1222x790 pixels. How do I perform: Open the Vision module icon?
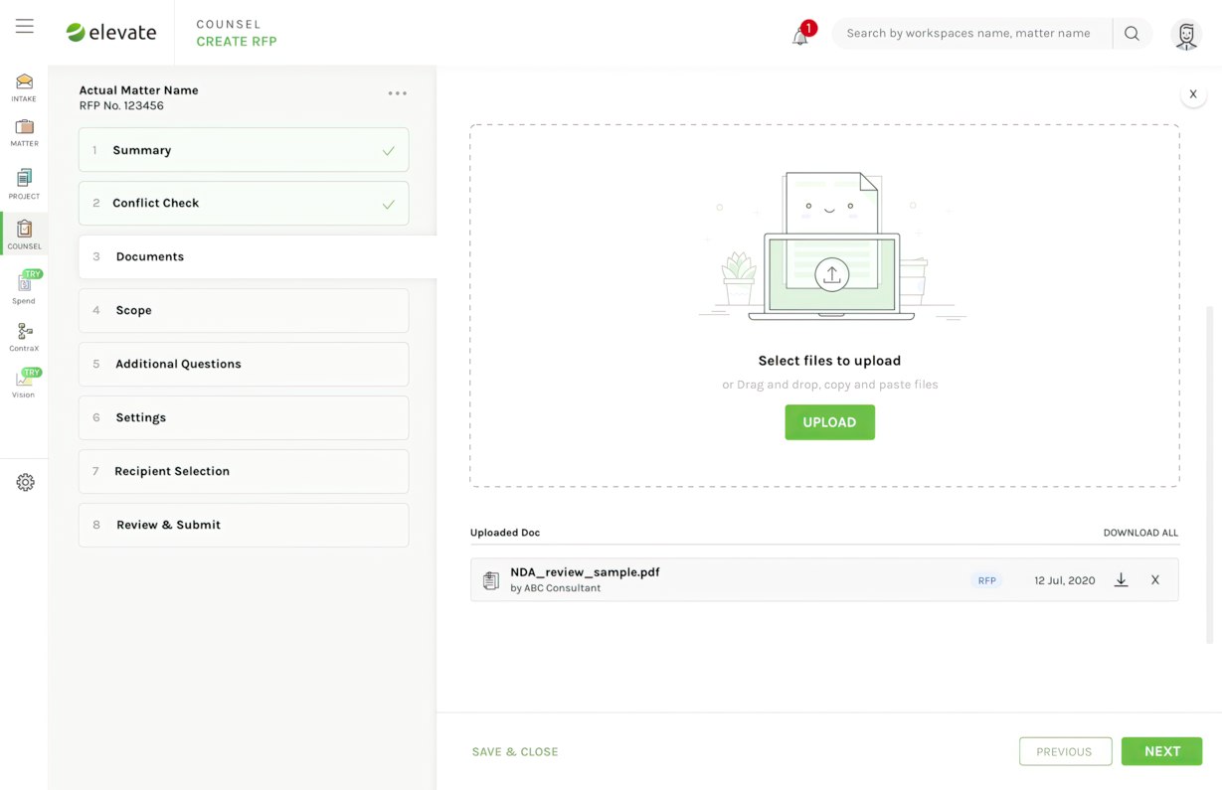click(24, 383)
